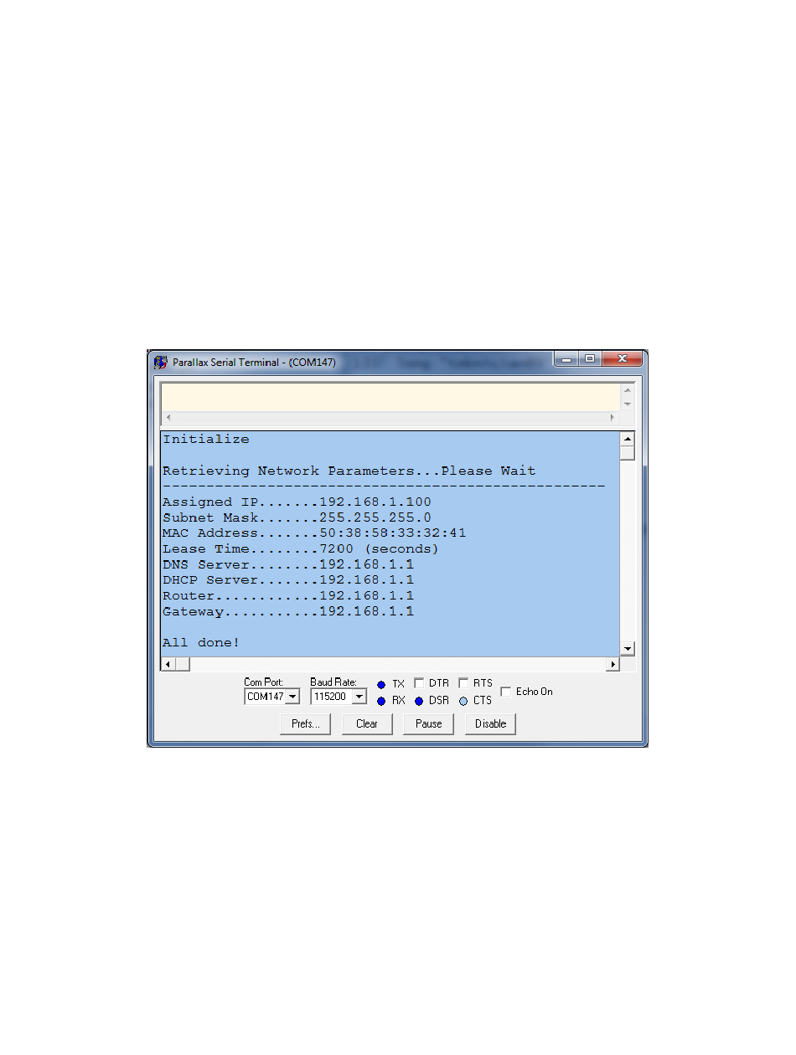Screen dimensions: 796x1055
Task: Open the Com Port dropdown
Action: coord(292,697)
